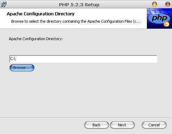
Task: Open the Browse… folder picker
Action: pyautogui.click(x=22, y=68)
